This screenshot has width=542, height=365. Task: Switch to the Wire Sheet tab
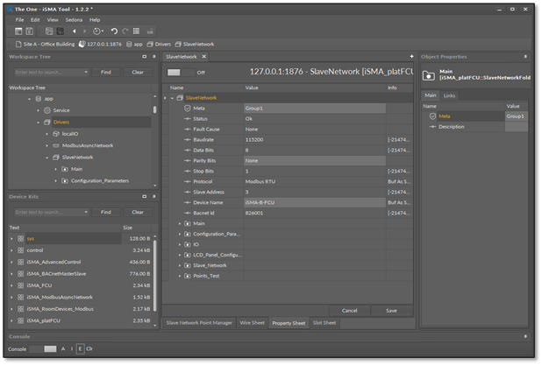[252, 323]
